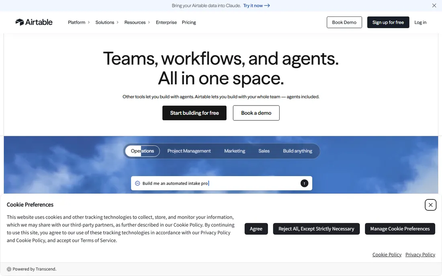Dismiss the top announcement banner
Screen dimensions: 442x276
434,6
